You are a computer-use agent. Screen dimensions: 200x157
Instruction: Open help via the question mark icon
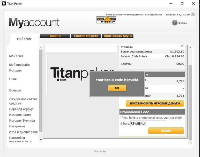tap(174, 23)
